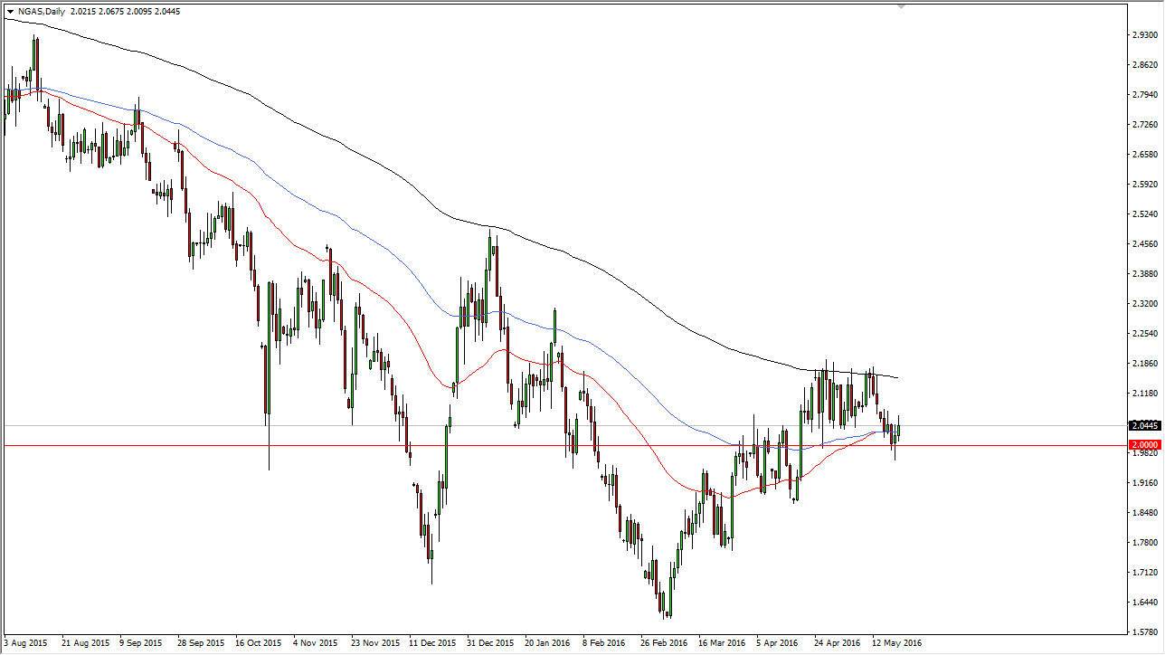Click the gray chart shift triangle marker
Image resolution: width=1165 pixels, height=655 pixels.
(901, 6)
